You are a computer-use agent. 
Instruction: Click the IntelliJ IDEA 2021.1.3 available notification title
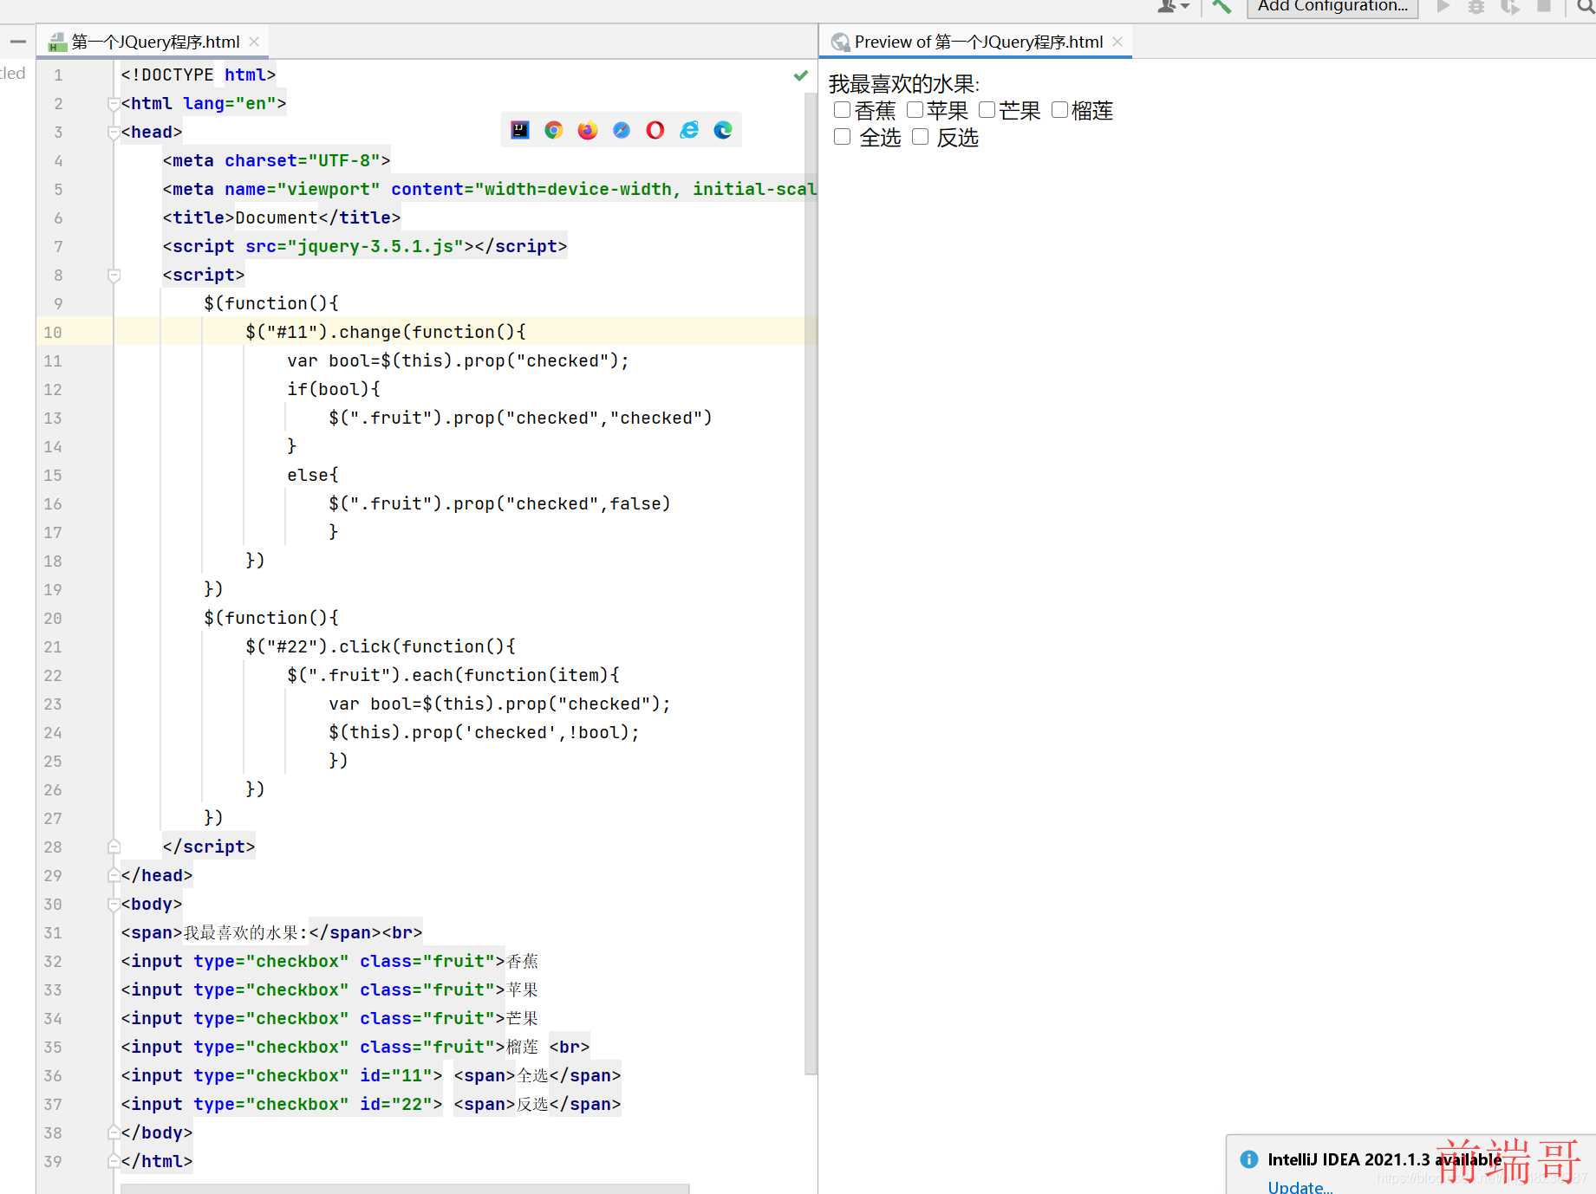tap(1384, 1159)
